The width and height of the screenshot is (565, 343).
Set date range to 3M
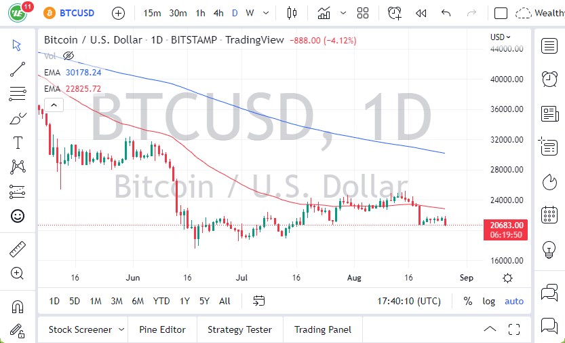[117, 301]
